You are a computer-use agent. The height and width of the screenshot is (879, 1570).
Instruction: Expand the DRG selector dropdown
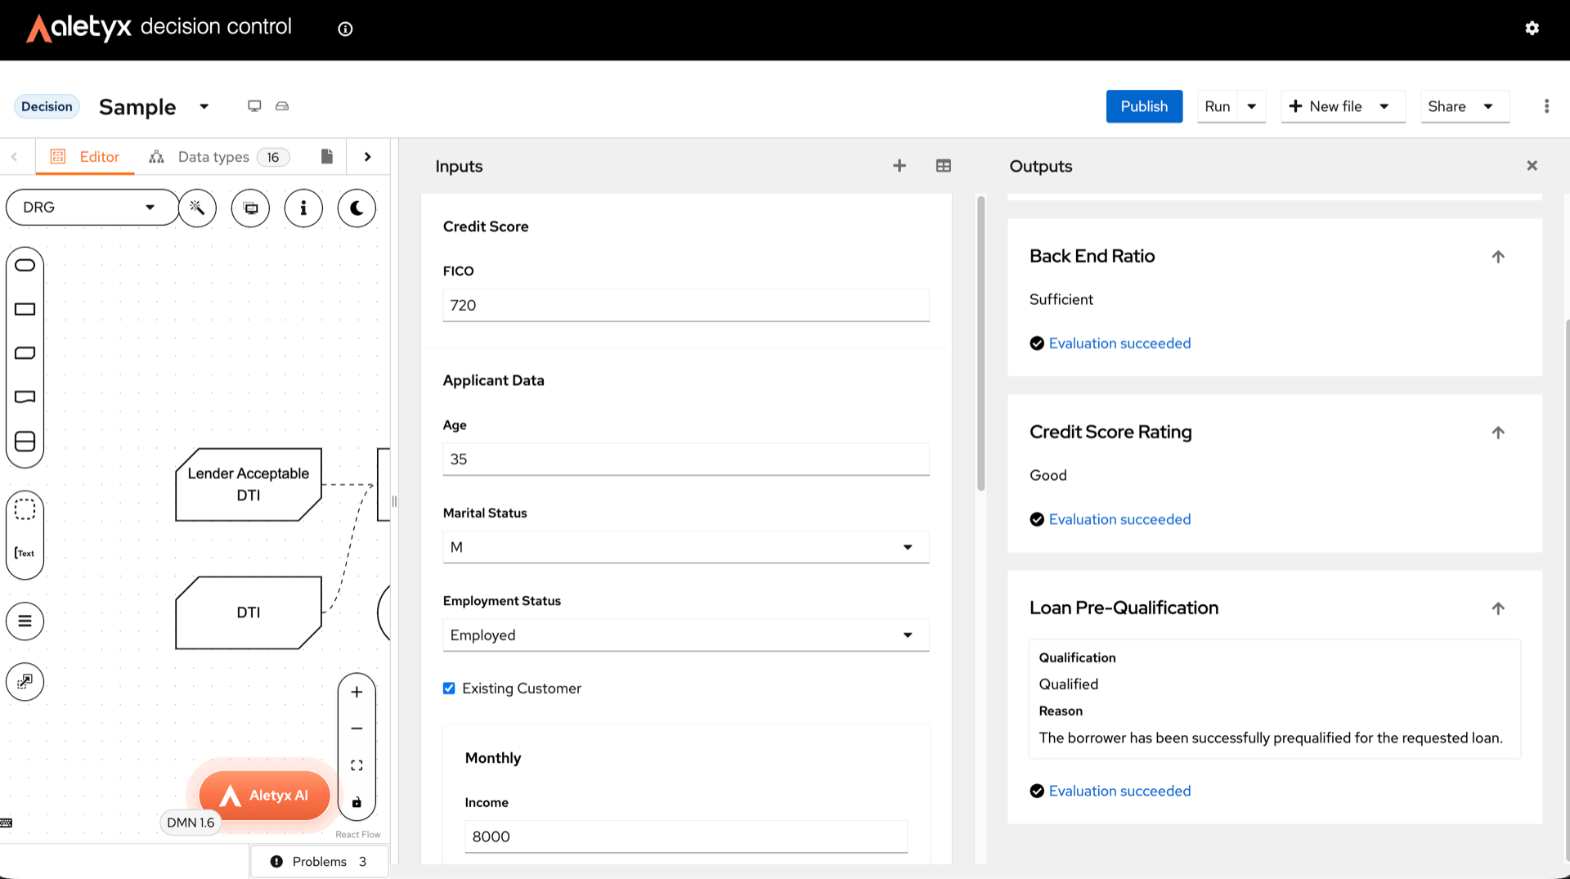pyautogui.click(x=92, y=208)
